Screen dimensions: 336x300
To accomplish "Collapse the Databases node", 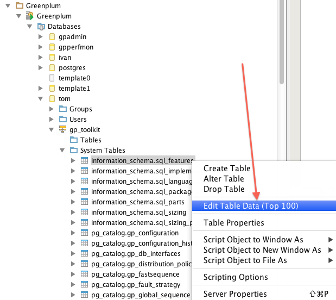I will click(x=29, y=27).
